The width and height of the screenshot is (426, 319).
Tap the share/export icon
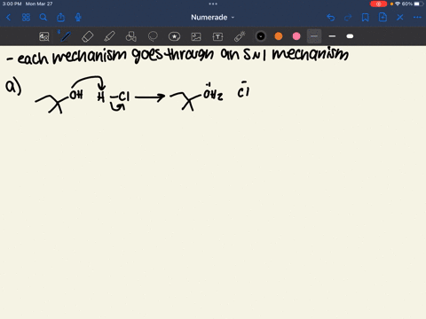click(60, 18)
